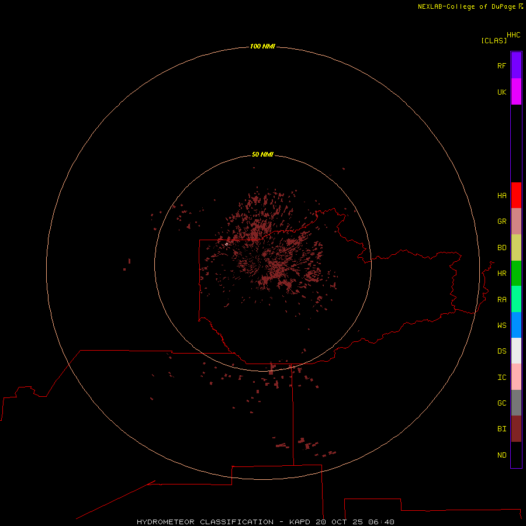
Task: Click the RF purple legend swatch
Action: (516, 65)
